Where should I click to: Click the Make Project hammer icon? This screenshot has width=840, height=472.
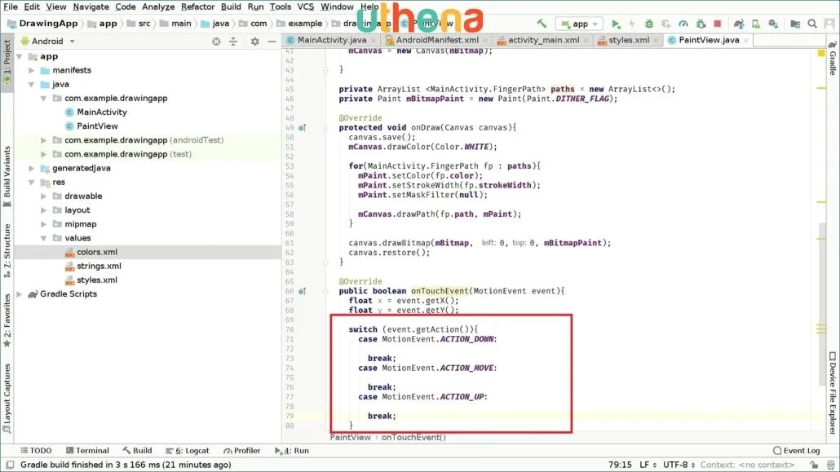coord(542,24)
